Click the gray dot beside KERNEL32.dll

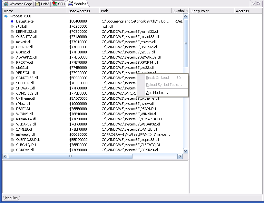[12, 32]
